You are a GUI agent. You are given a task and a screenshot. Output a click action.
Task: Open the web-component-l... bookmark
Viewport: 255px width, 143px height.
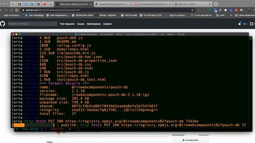pyautogui.click(x=57, y=15)
